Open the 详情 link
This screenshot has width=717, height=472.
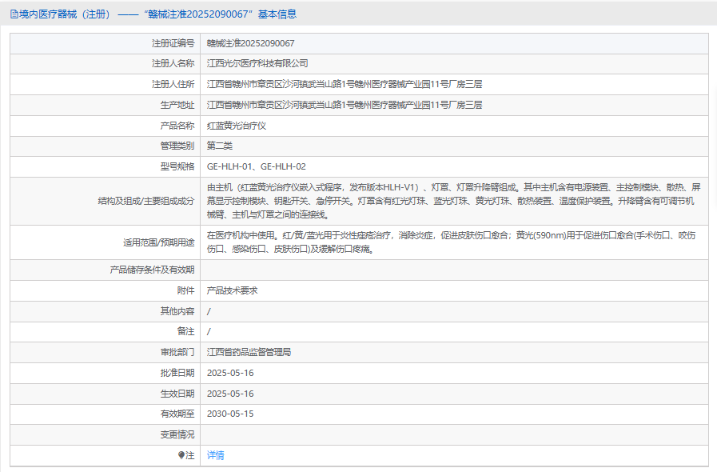point(215,455)
